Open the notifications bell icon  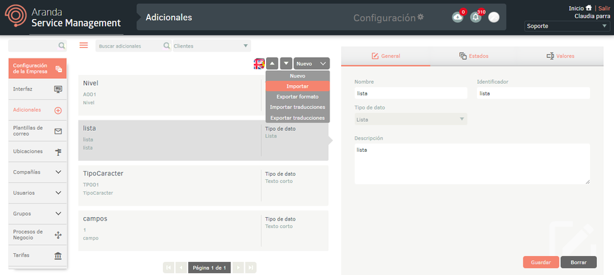pos(476,18)
